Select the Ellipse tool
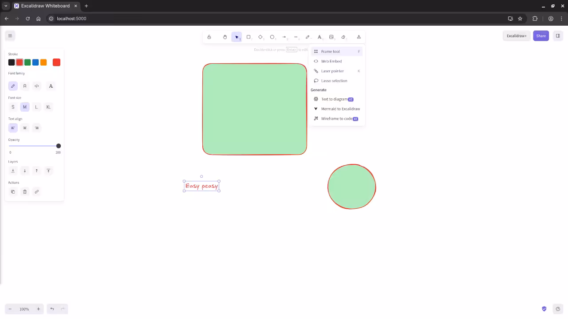 [272, 37]
